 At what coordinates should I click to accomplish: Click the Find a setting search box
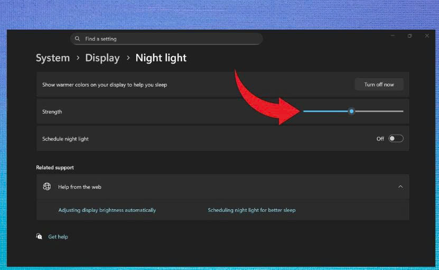(166, 39)
